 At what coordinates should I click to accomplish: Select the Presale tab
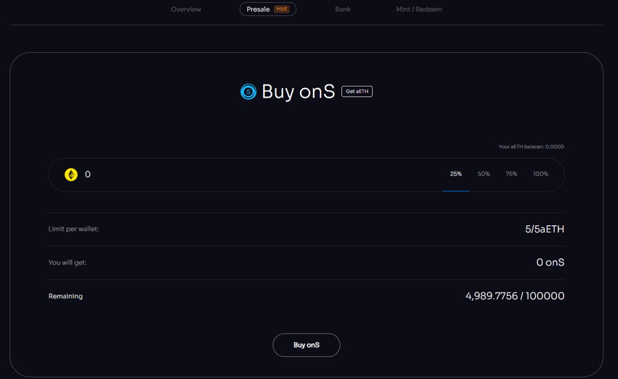coord(259,10)
